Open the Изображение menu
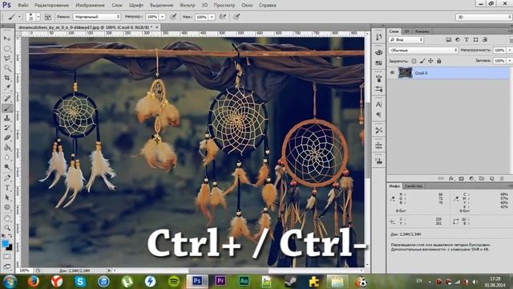 click(90, 6)
